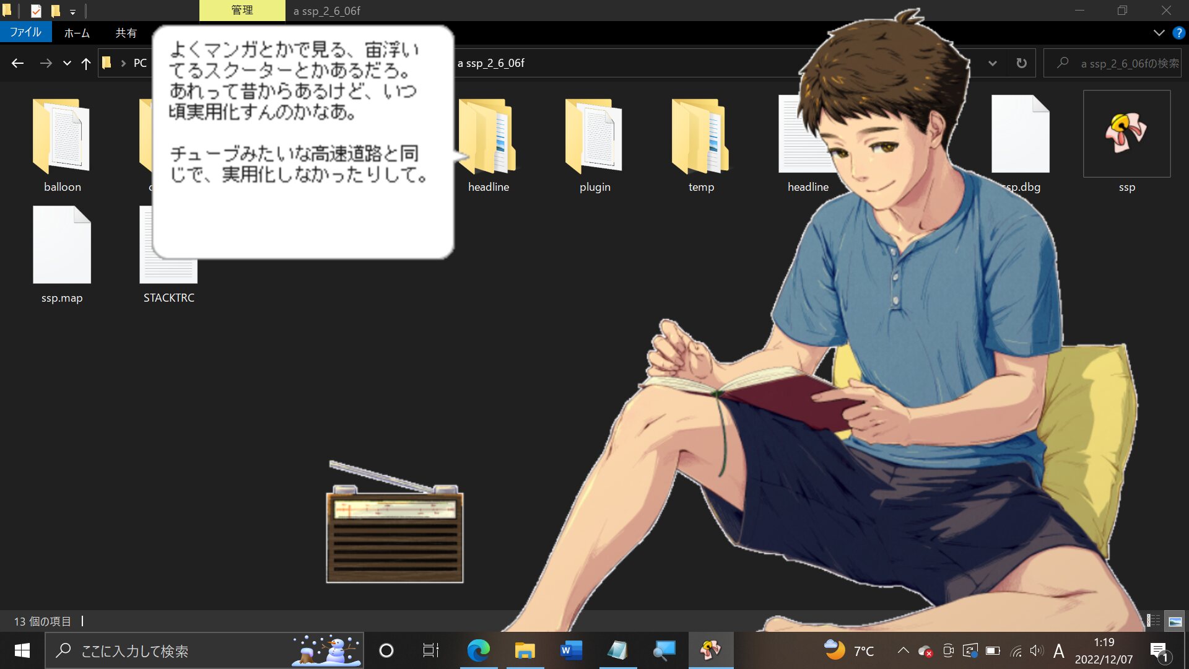Open the Explorer help button
The width and height of the screenshot is (1189, 669).
(1178, 33)
